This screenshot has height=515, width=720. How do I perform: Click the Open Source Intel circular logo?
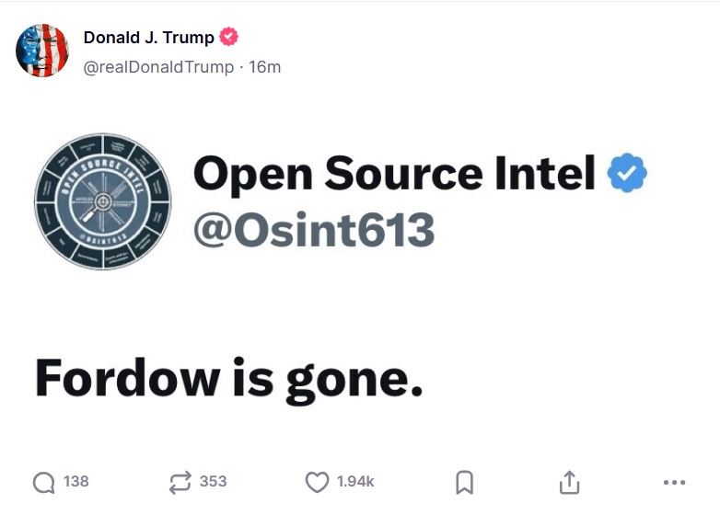(x=103, y=200)
